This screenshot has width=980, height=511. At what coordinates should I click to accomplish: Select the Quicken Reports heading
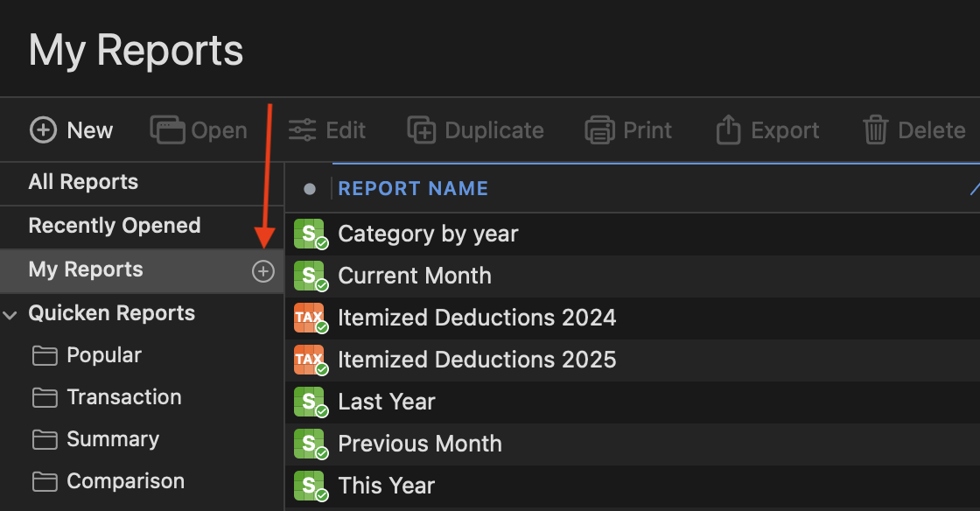tap(111, 313)
